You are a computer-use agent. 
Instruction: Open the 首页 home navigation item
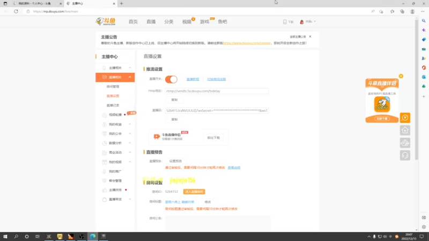point(133,21)
